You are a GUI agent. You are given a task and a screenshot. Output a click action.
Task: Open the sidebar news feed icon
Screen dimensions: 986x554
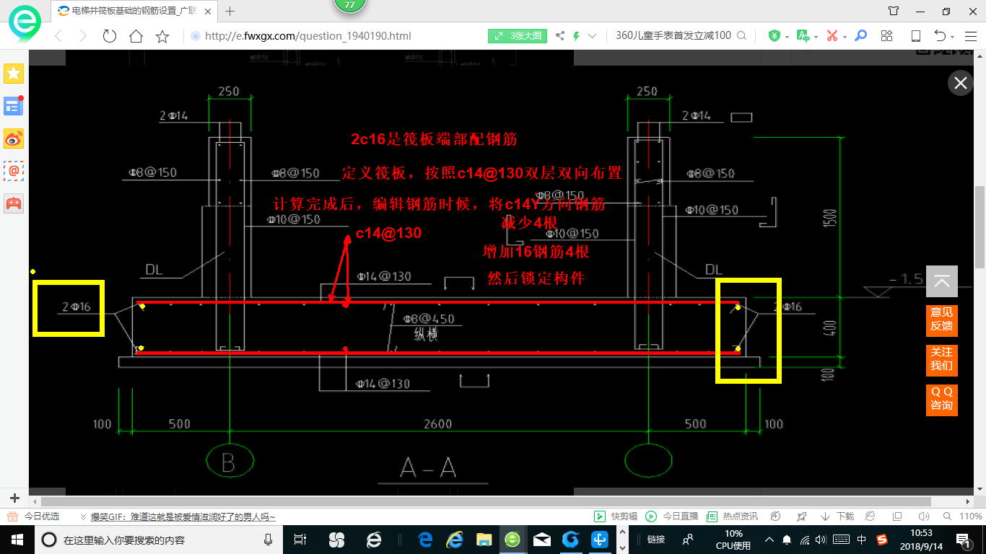[x=14, y=106]
